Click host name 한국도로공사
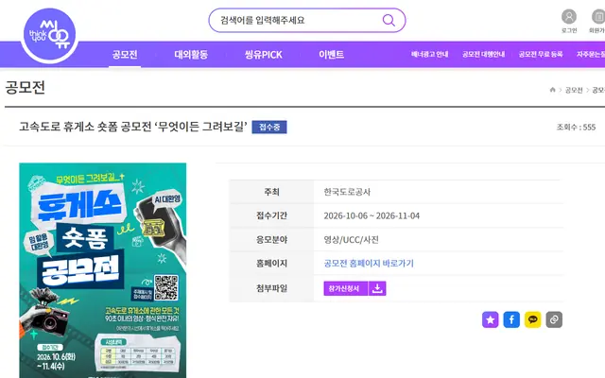605x378 pixels. click(x=347, y=192)
